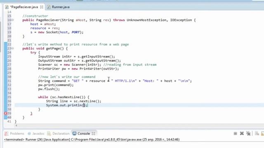The width and height of the screenshot is (264, 148).
Task: Click the Declaration tab icon
Action: click(49, 134)
